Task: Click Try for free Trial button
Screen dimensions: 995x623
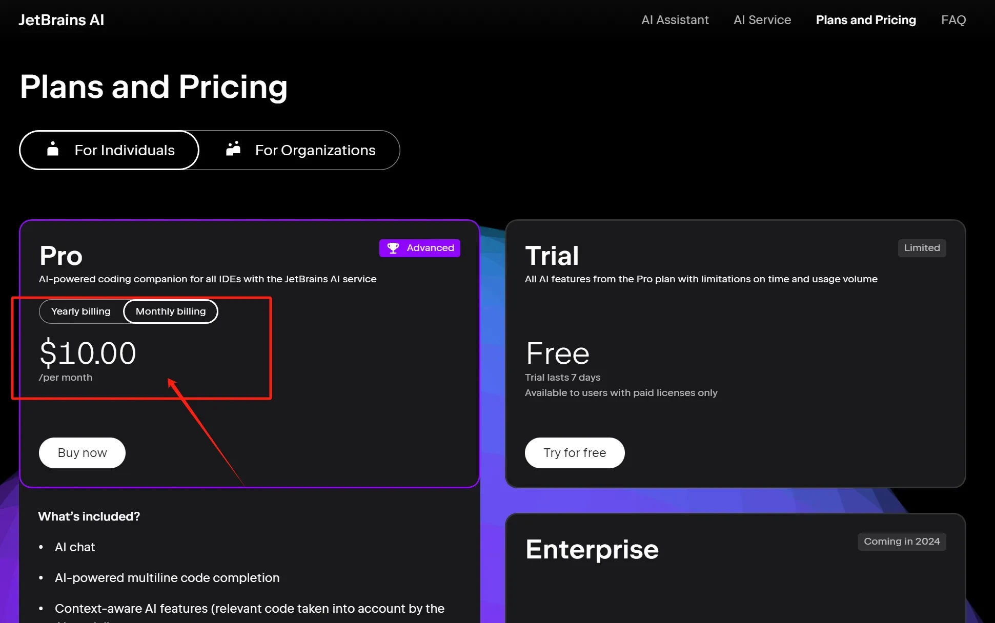Action: (574, 453)
